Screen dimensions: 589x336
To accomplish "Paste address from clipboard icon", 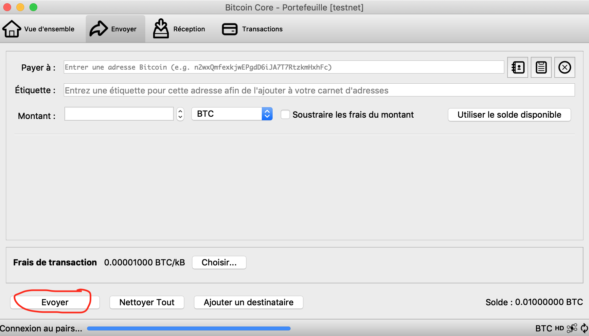I will pos(541,67).
